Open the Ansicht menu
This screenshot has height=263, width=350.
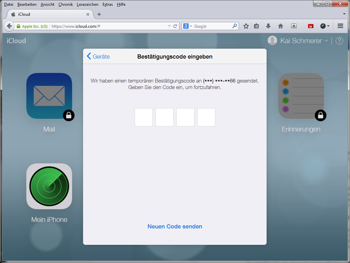[x=47, y=4]
